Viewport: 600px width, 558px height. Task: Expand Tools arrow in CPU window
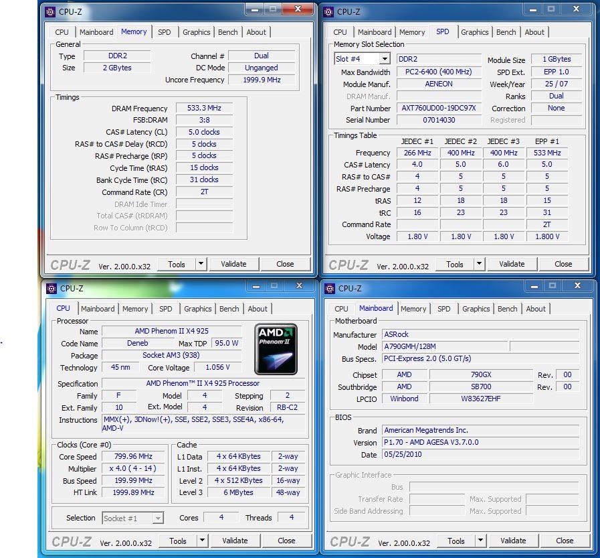click(202, 541)
